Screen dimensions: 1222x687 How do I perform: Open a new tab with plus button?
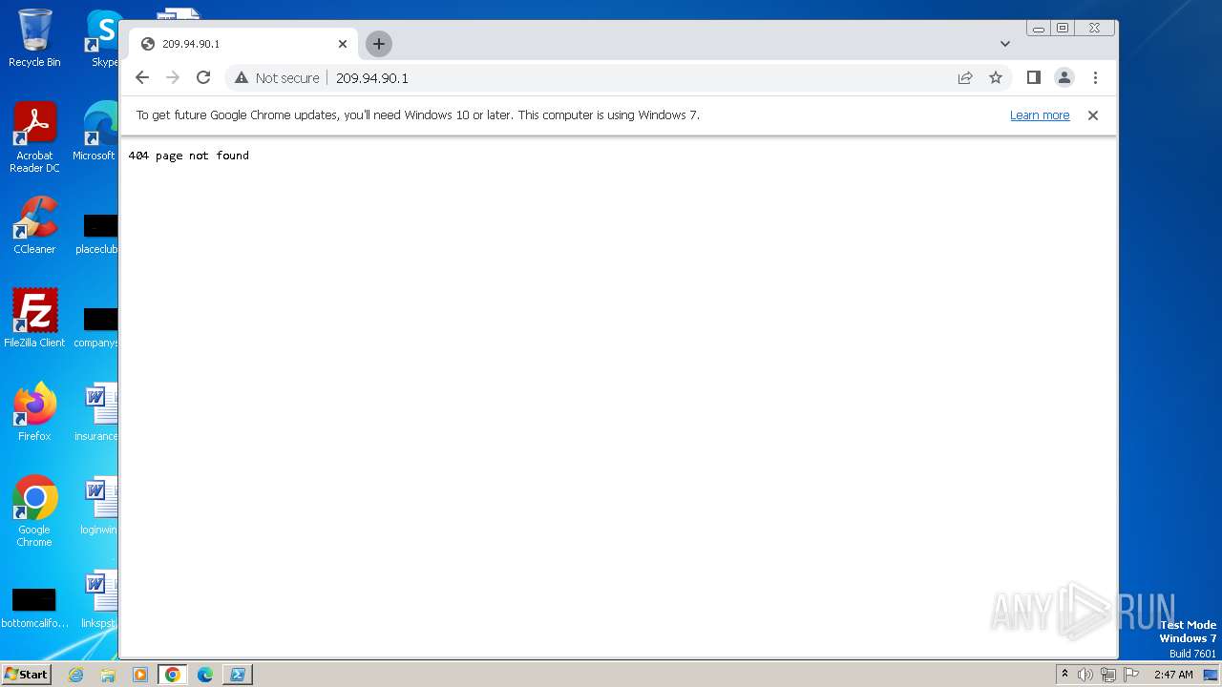pos(379,44)
